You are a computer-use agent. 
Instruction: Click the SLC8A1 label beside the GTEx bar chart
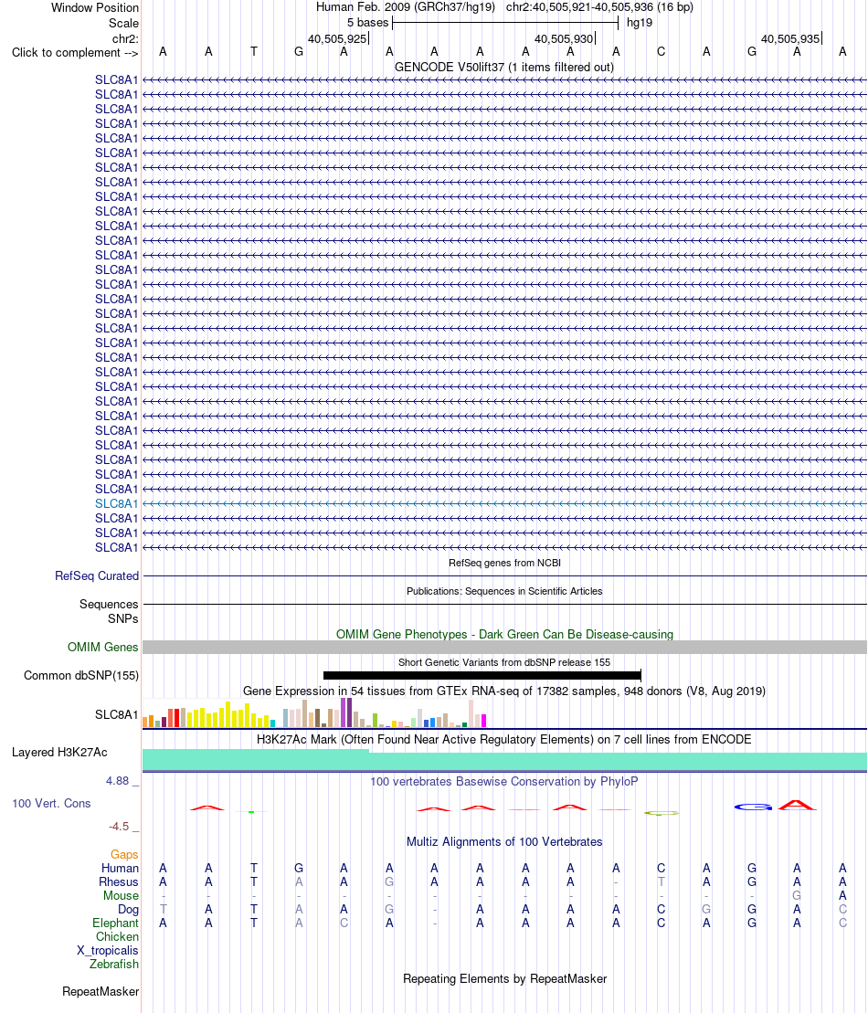[116, 714]
